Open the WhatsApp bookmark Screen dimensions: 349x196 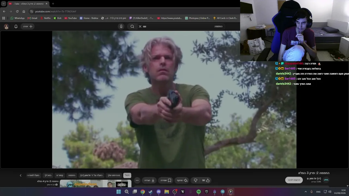pos(17,18)
